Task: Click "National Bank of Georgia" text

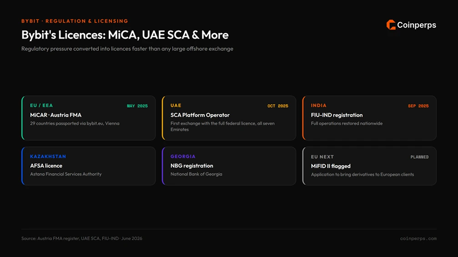Action: (x=196, y=174)
